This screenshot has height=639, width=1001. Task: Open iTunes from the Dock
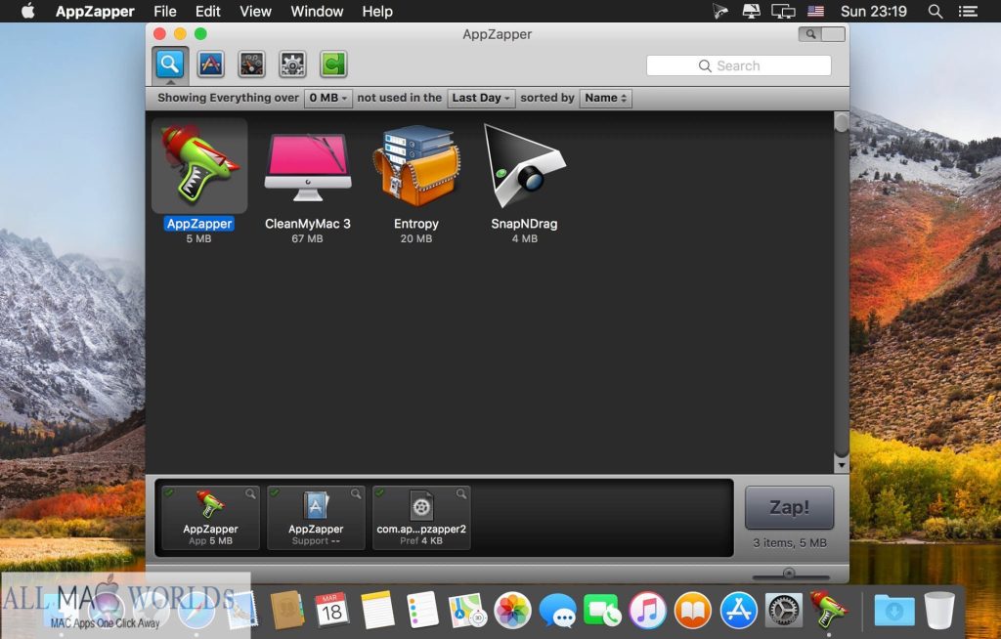coord(647,611)
